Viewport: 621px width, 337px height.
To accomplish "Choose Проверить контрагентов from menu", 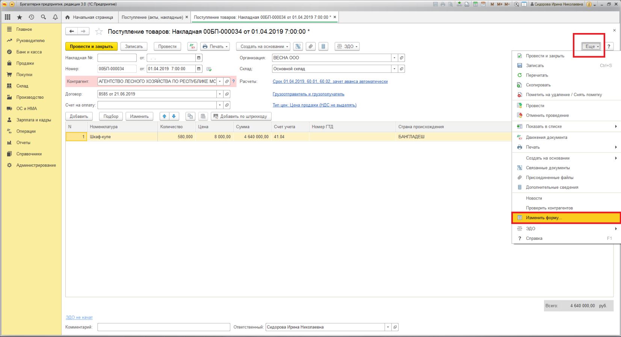I will [x=566, y=208].
